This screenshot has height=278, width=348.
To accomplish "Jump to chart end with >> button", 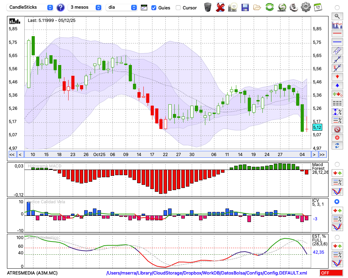I will tap(322, 155).
